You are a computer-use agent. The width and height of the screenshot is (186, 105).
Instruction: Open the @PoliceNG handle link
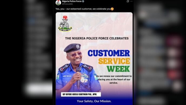click(x=67, y=4)
